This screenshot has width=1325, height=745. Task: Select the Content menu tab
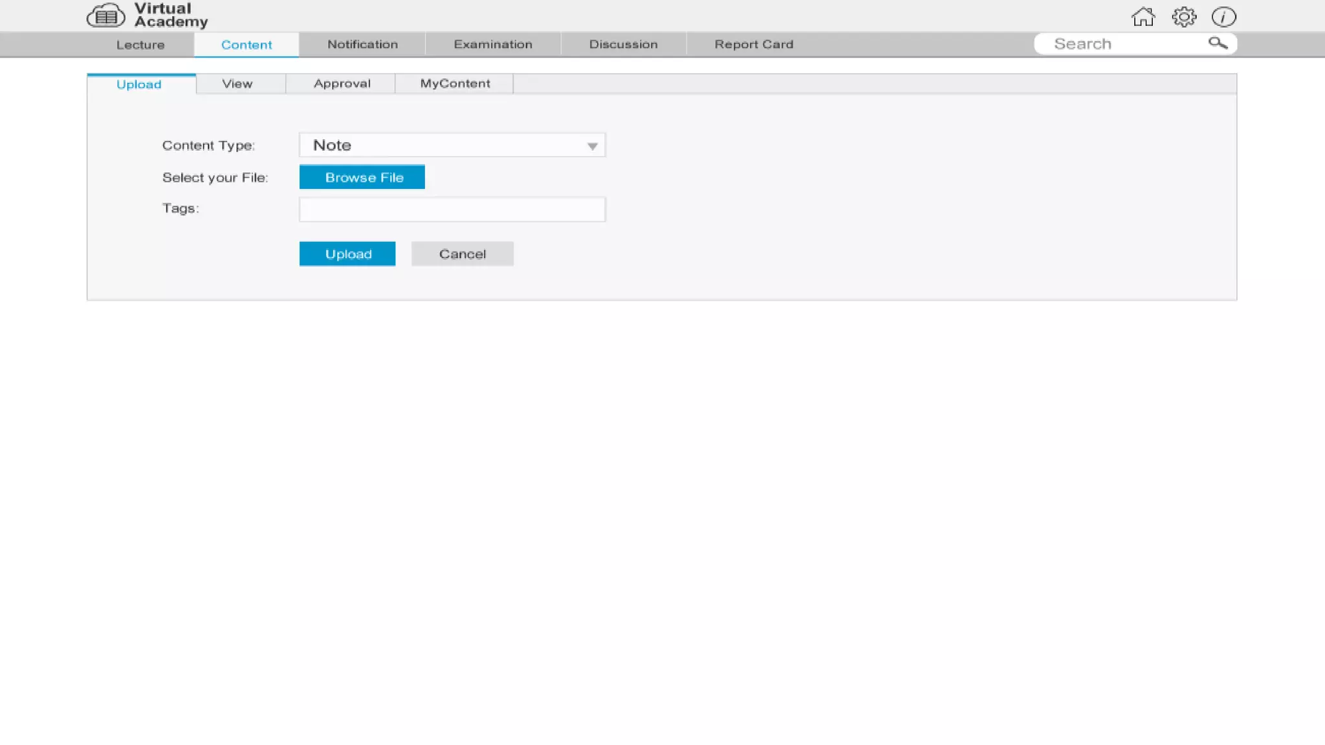pos(246,45)
